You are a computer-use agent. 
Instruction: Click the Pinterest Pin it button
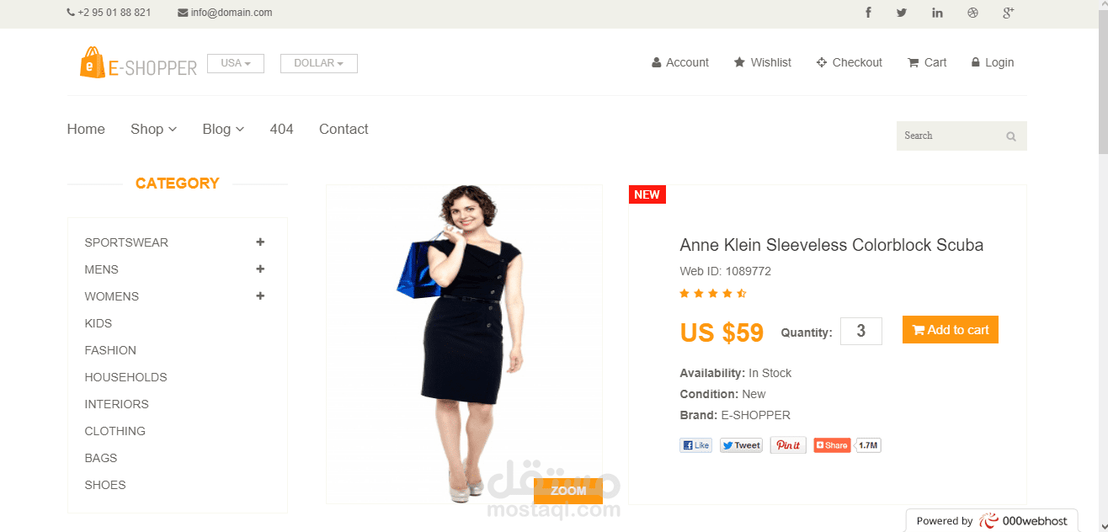pyautogui.click(x=788, y=445)
